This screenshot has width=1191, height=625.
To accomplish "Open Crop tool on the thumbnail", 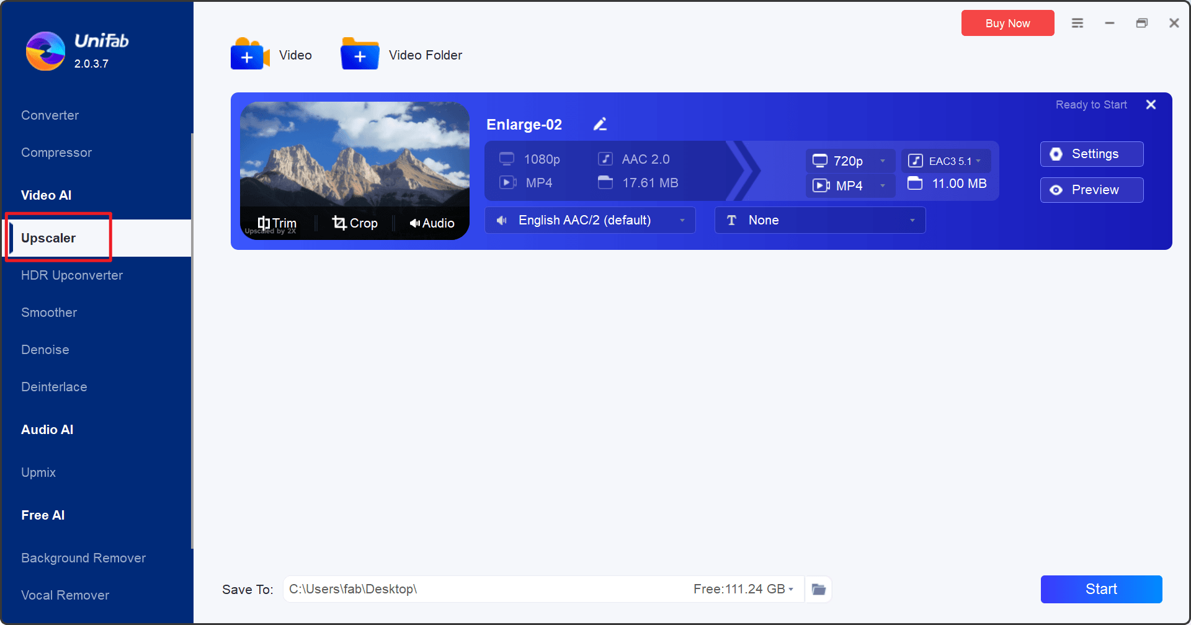I will click(x=355, y=223).
